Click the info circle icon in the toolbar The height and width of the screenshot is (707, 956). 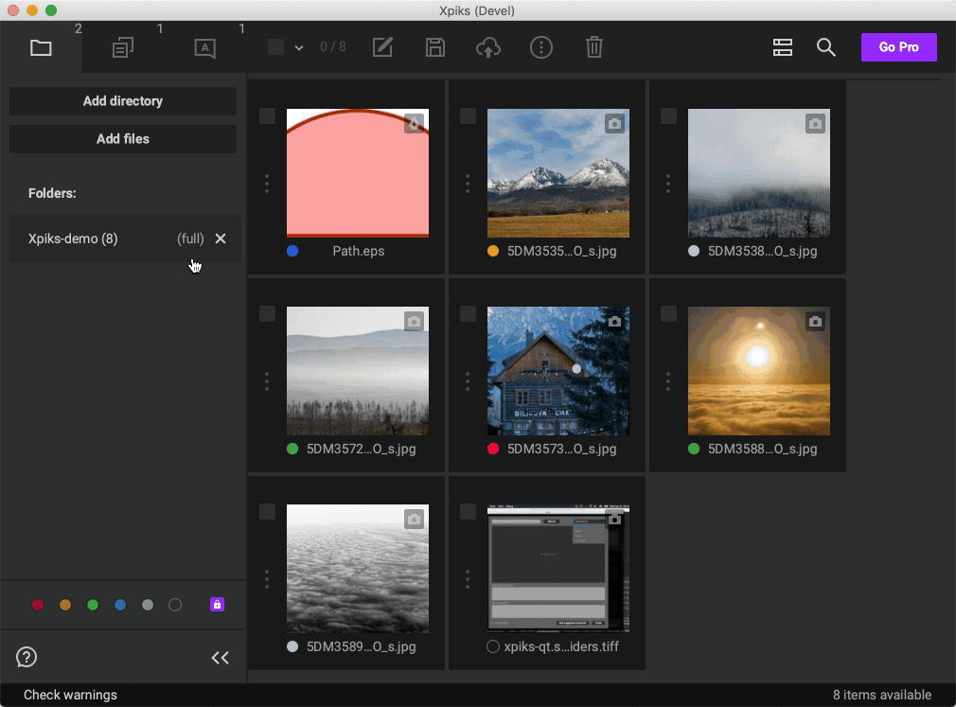click(x=541, y=46)
